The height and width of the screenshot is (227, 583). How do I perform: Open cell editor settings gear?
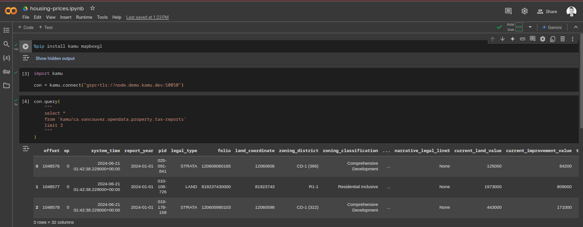pyautogui.click(x=543, y=39)
